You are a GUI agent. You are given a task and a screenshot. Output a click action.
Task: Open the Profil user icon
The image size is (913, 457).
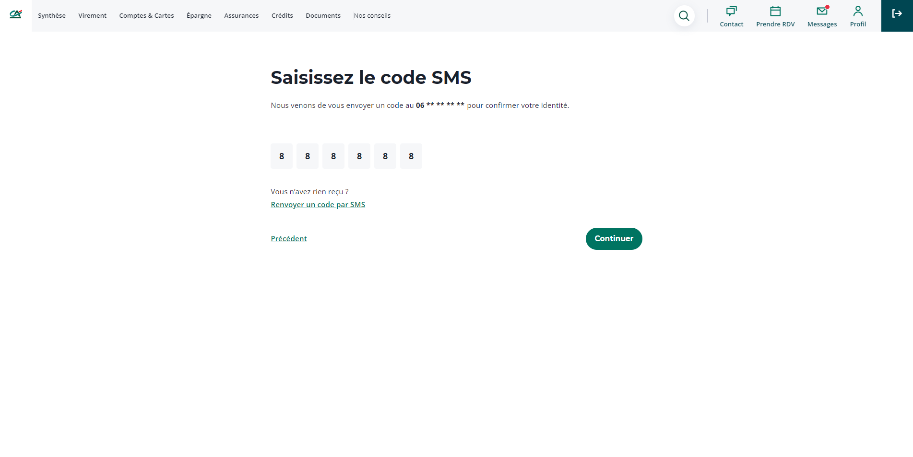pos(858,11)
